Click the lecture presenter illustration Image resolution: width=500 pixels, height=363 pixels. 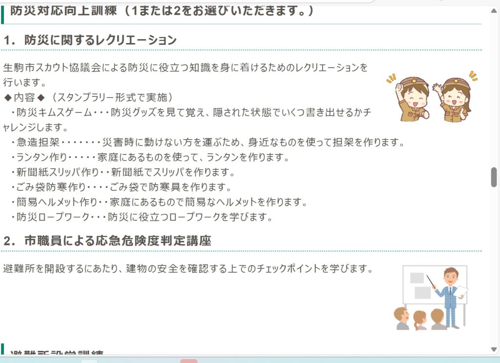(431, 298)
